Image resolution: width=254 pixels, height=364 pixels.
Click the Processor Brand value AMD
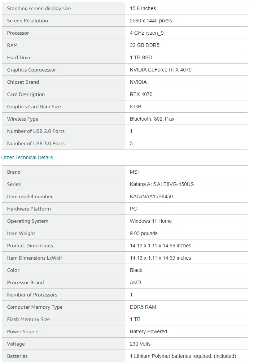pos(135,282)
